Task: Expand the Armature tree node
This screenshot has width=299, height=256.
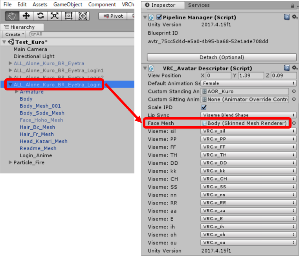Action: (17, 92)
